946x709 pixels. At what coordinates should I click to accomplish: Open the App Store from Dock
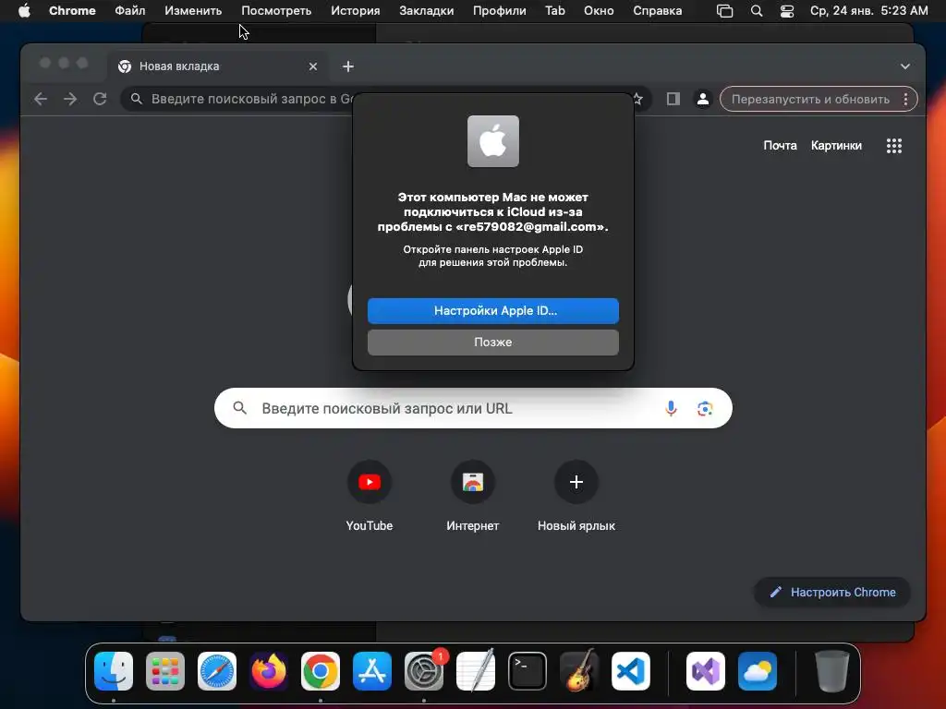(372, 671)
